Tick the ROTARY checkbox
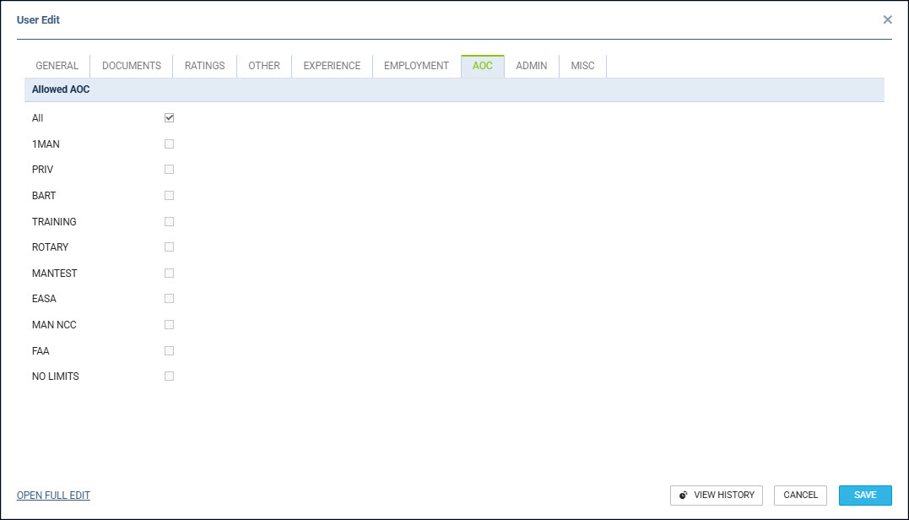The image size is (909, 520). [x=170, y=247]
